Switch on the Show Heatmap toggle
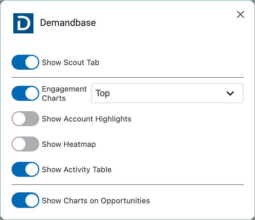 25,144
